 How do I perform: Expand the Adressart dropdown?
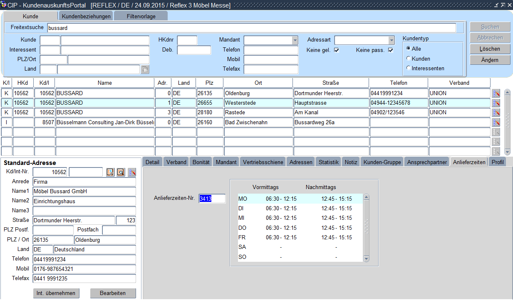(x=391, y=40)
